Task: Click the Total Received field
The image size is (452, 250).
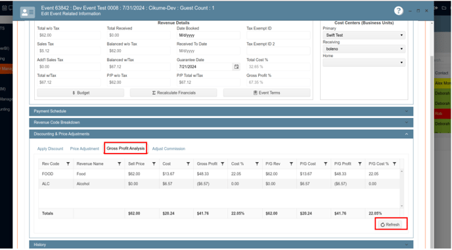Action: tap(139, 35)
